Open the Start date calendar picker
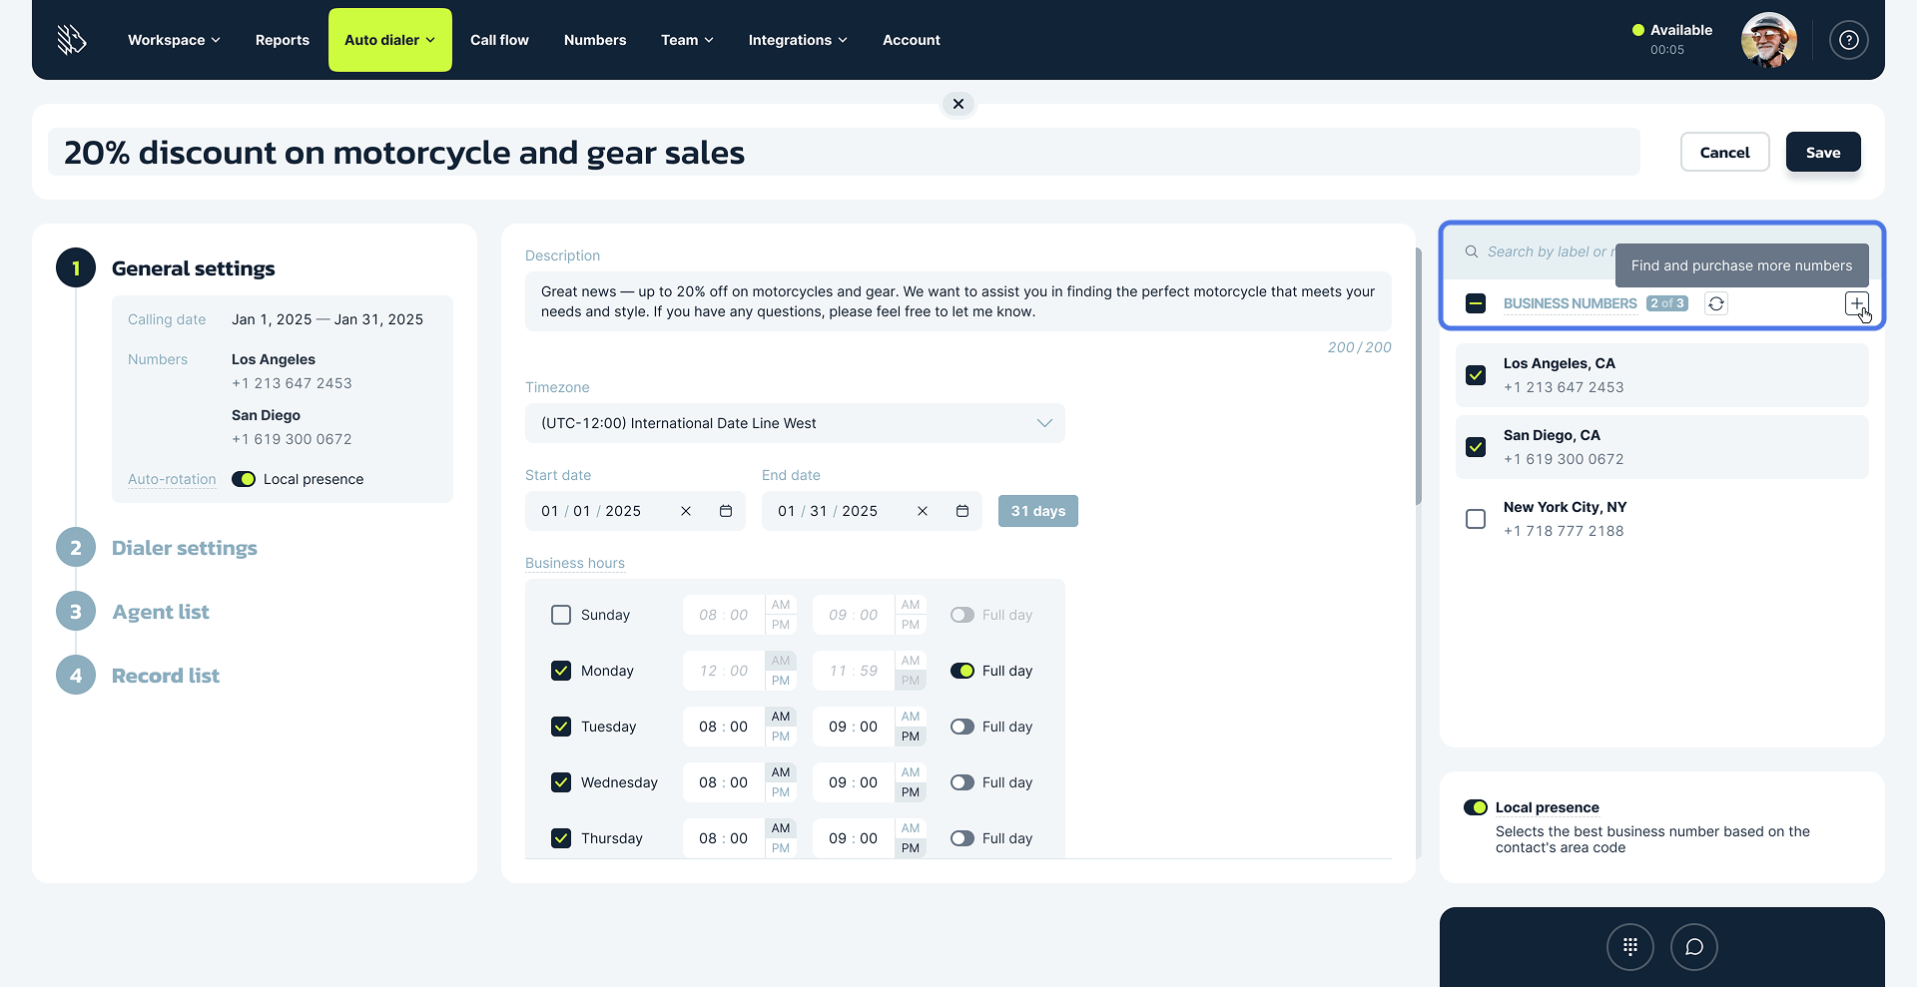 (x=726, y=511)
